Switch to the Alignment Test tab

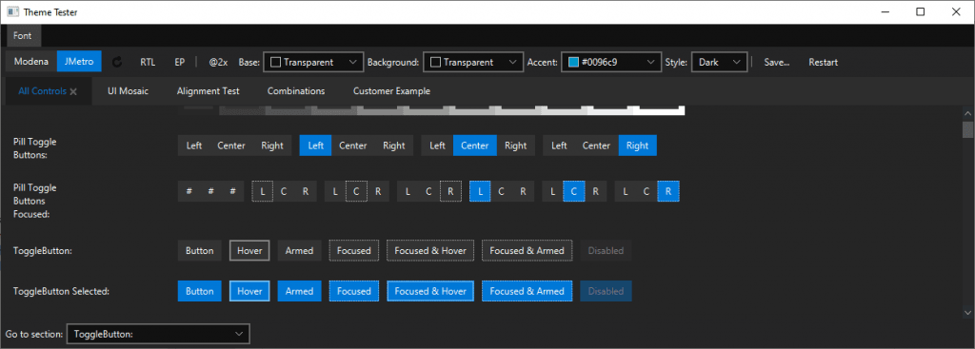209,90
